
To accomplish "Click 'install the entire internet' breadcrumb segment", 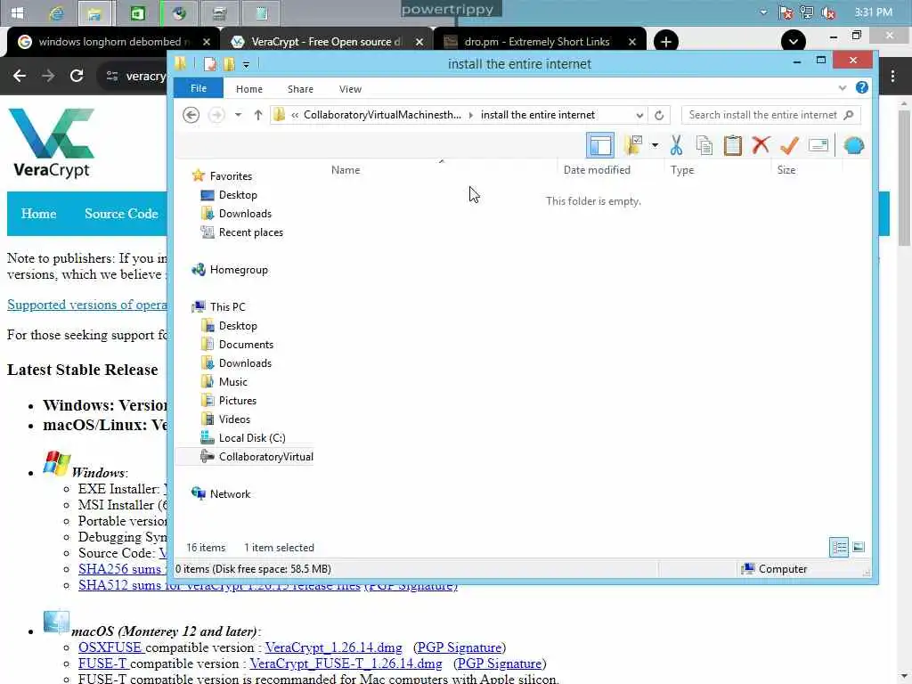I will (537, 115).
